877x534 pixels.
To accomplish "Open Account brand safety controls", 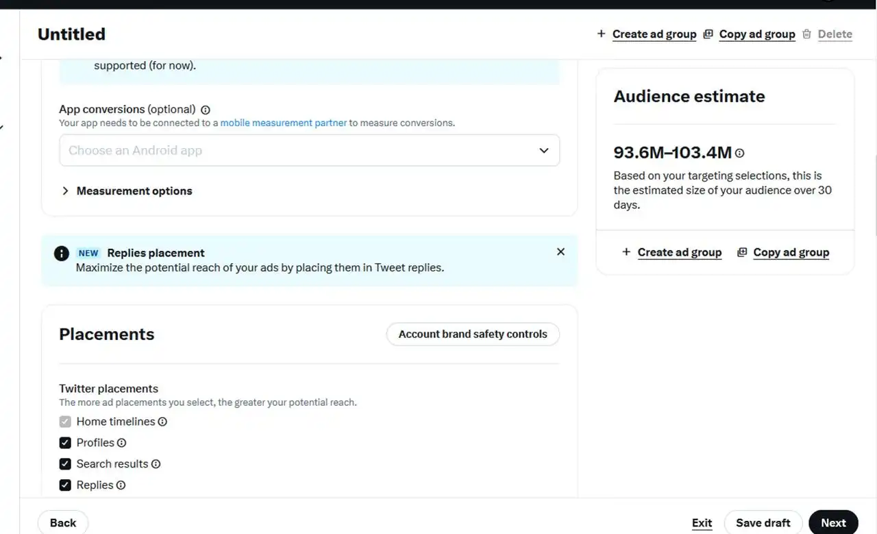I will [x=473, y=335].
